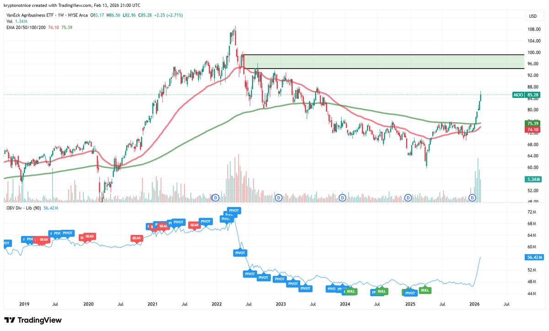This screenshot has width=549, height=331.
Task: Click the TradingView logo at bottom left
Action: click(x=32, y=320)
